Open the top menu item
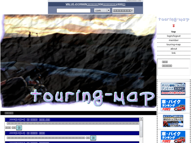 [174, 32]
